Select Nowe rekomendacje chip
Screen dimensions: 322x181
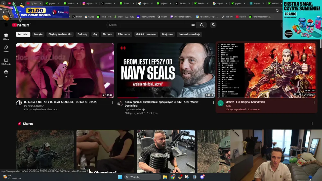click(x=189, y=34)
